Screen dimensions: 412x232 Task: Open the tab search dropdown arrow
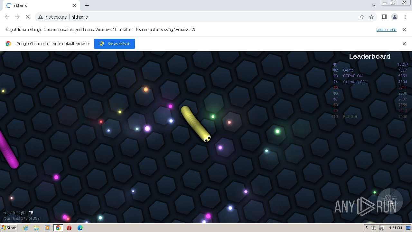tap(373, 5)
